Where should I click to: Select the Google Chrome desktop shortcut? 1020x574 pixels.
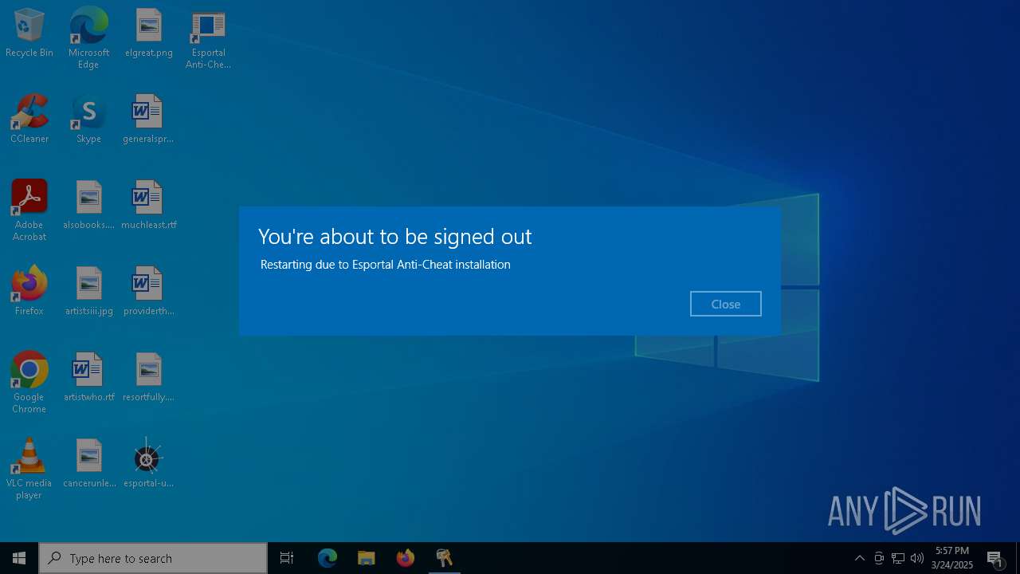tap(29, 383)
